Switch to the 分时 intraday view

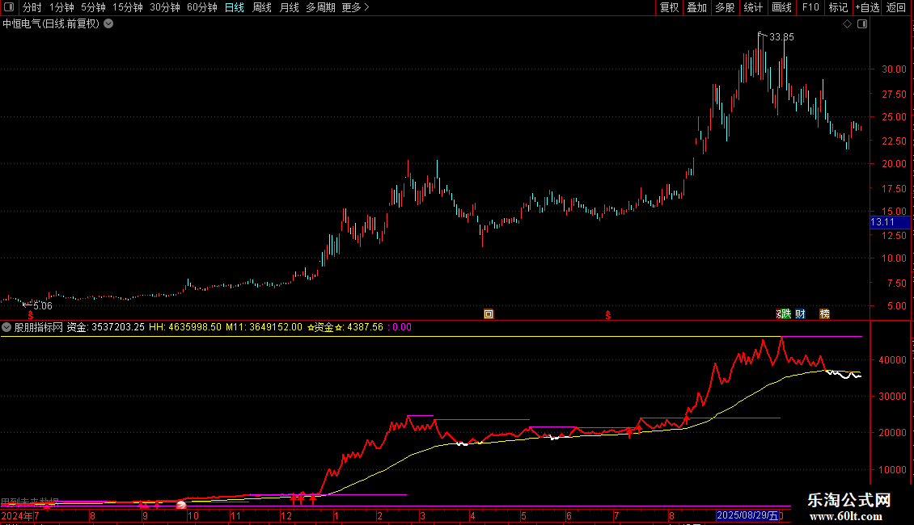point(32,7)
